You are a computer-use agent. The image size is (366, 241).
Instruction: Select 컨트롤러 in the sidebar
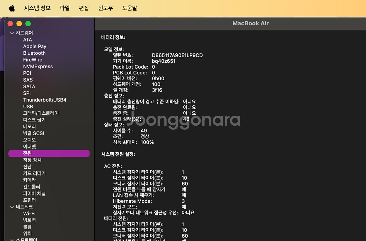pos(32,187)
